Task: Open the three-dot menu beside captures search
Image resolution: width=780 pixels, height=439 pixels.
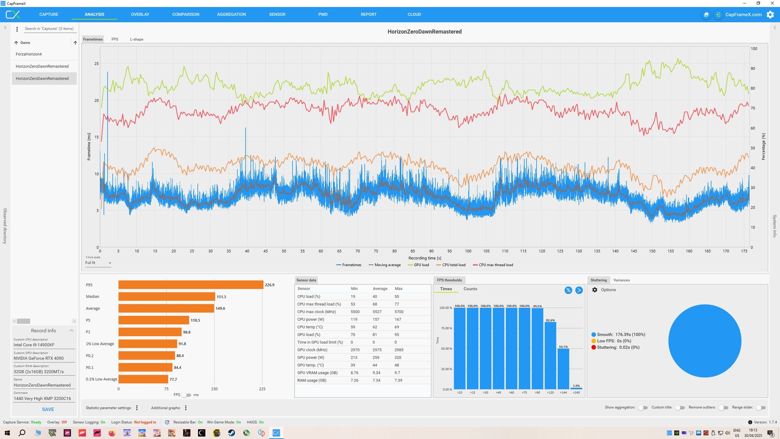Action: 17,29
